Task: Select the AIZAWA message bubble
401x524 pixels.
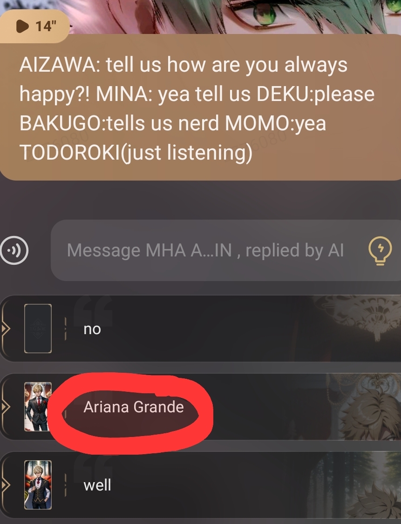Action: 200,107
